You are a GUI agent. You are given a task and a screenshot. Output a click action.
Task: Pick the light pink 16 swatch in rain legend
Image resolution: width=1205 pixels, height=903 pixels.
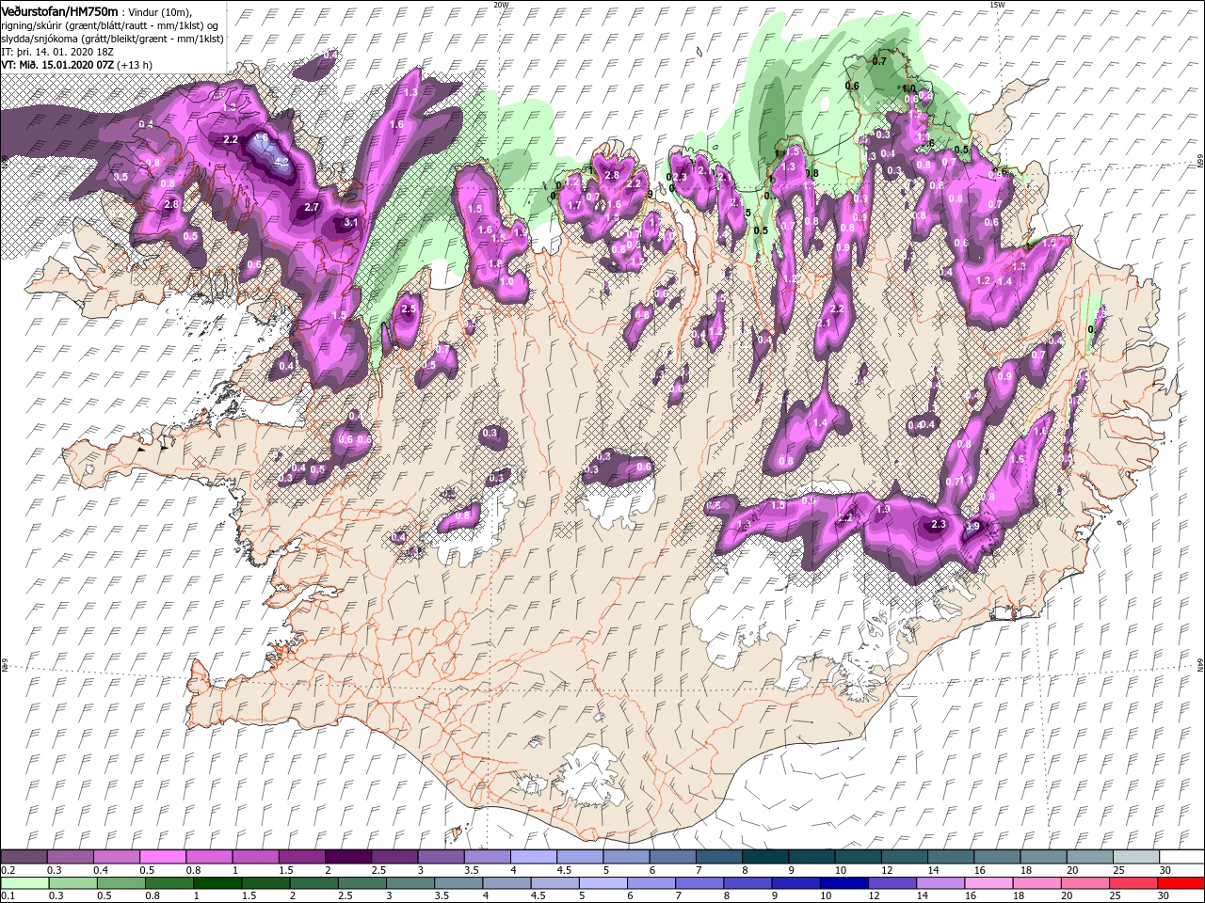tap(988, 883)
